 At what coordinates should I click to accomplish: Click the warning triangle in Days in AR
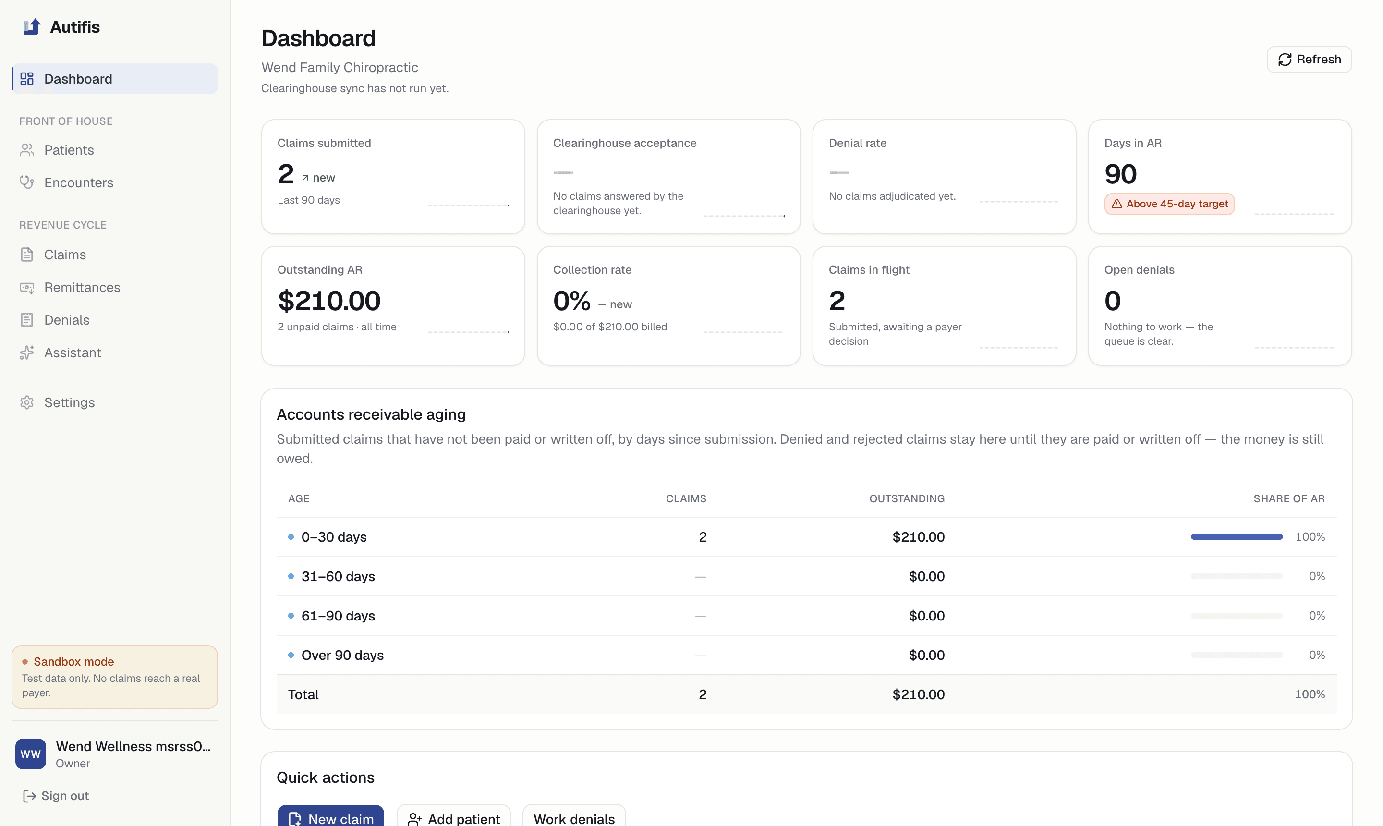(x=1116, y=204)
